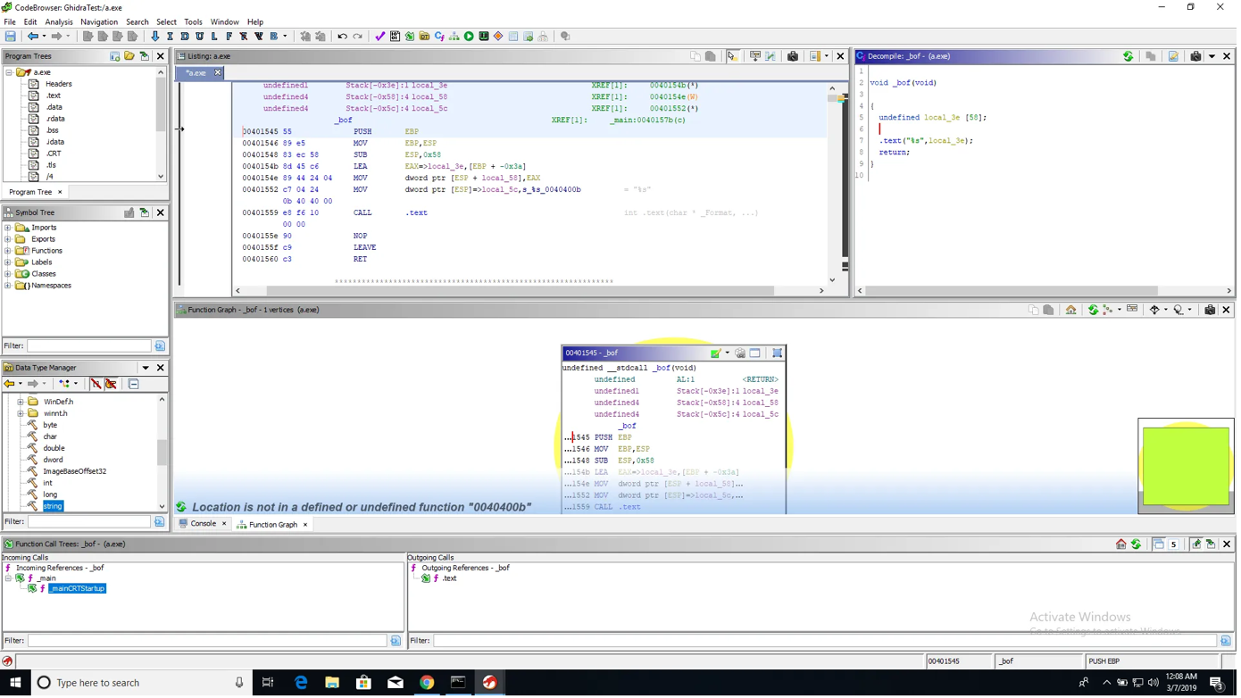
Task: Click the purple checkmark toolbar icon
Action: pos(380,37)
